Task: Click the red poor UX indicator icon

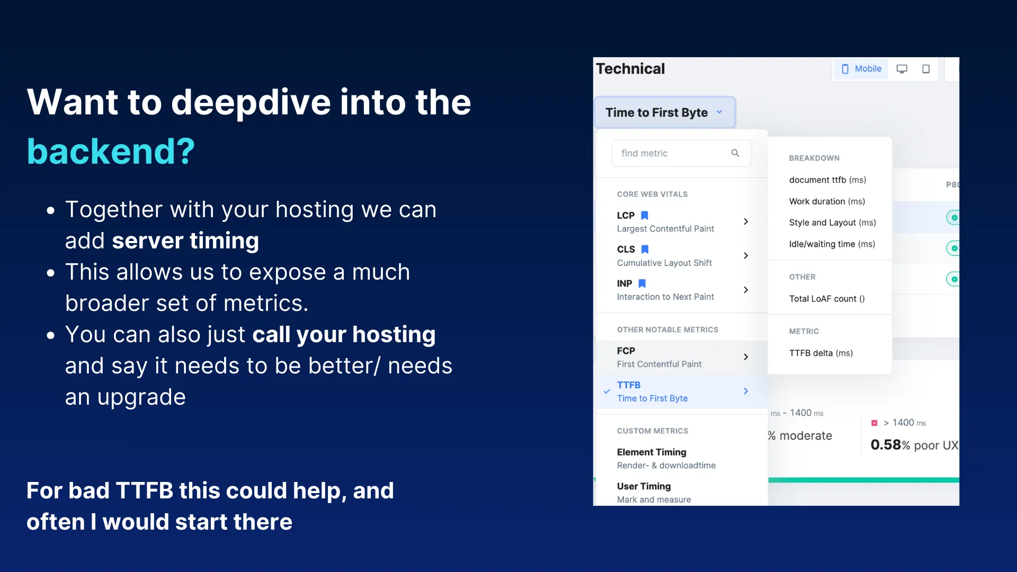Action: click(x=875, y=423)
